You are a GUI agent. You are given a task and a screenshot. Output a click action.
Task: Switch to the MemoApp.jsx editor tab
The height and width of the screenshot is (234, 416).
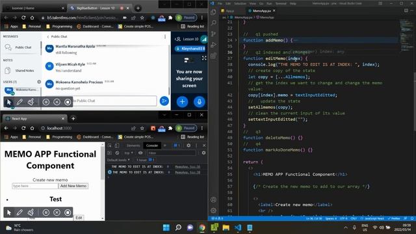click(261, 11)
